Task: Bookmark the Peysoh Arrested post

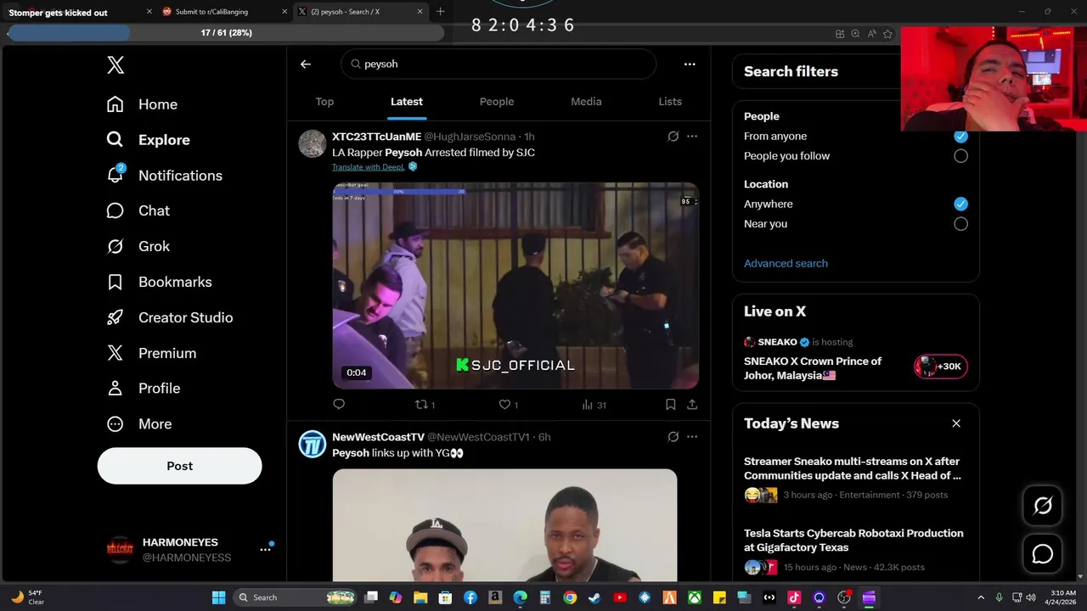Action: [671, 405]
